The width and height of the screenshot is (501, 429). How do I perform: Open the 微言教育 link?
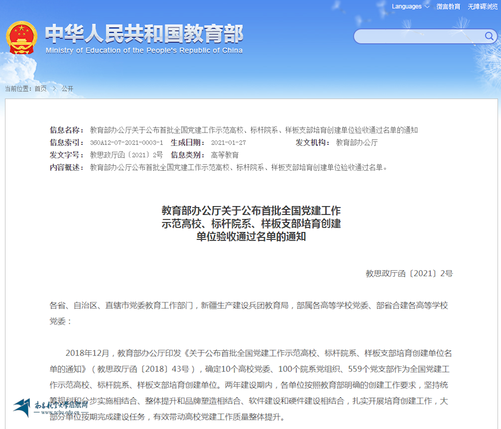[448, 7]
